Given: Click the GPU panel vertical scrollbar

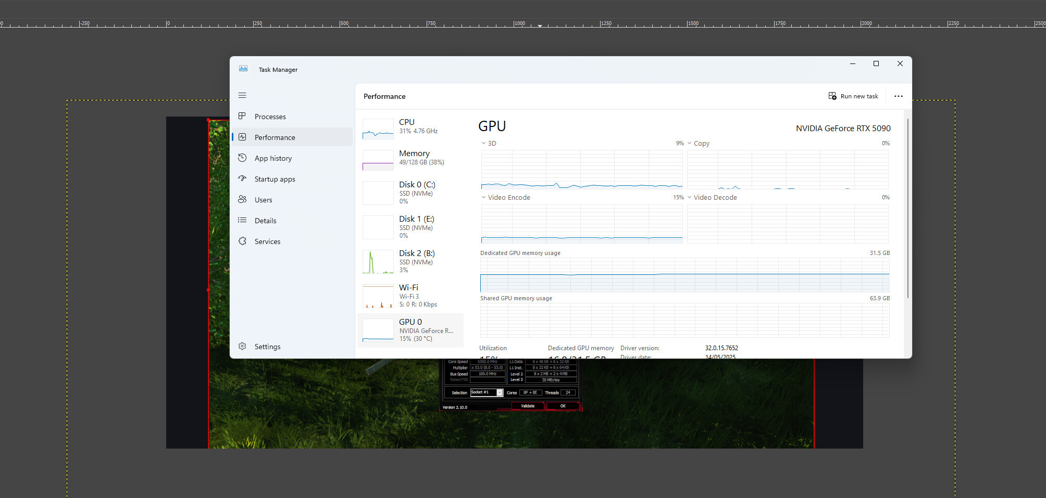Looking at the screenshot, I should pyautogui.click(x=908, y=208).
